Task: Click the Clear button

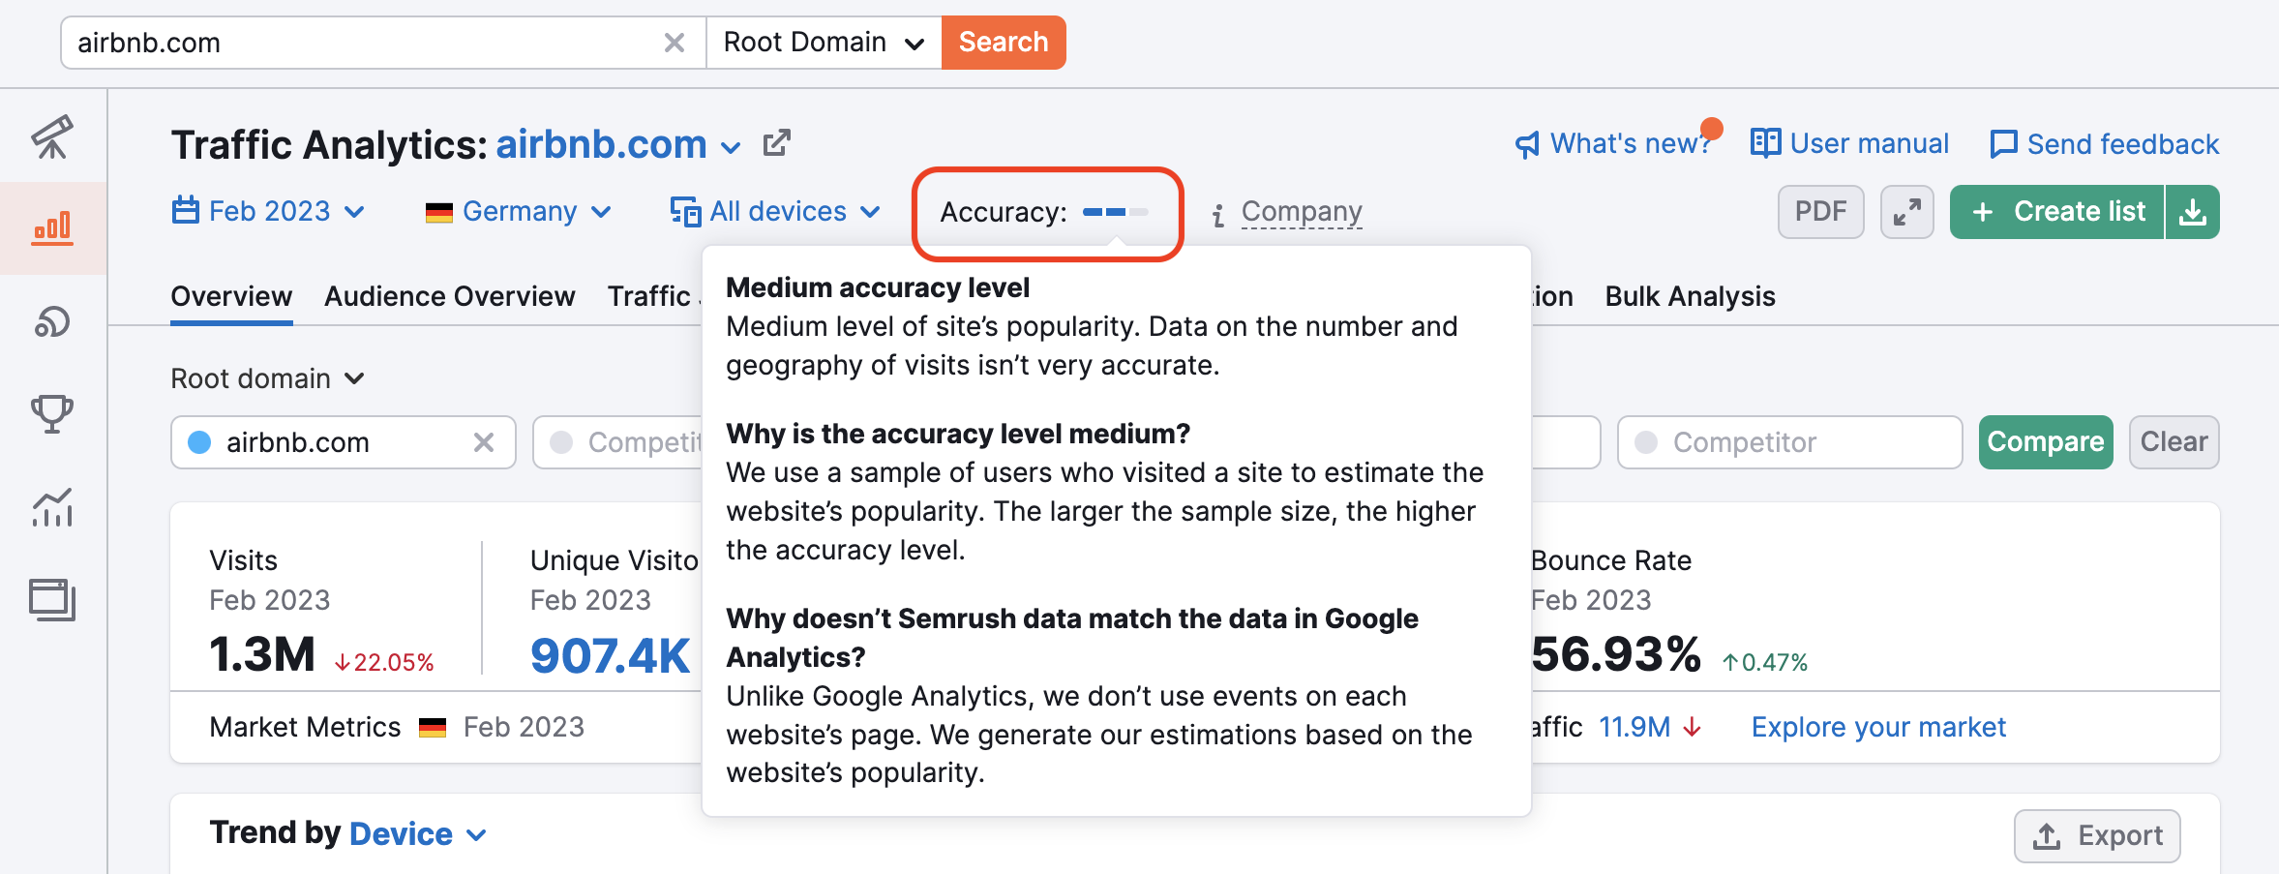Action: tap(2174, 442)
